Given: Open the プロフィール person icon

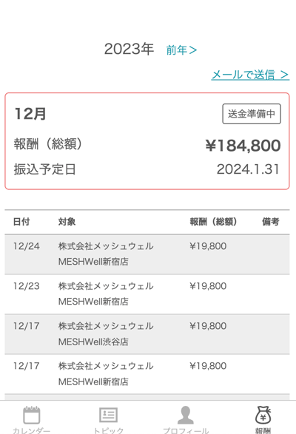Looking at the screenshot, I should coord(186,415).
